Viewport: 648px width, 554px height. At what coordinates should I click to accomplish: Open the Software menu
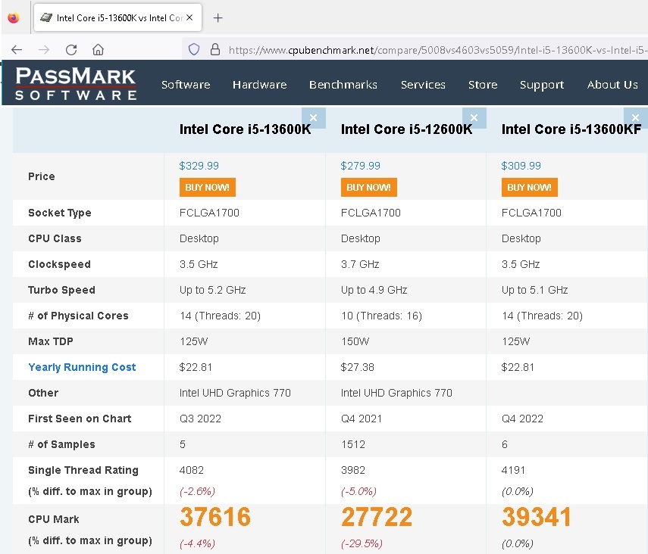click(x=186, y=85)
